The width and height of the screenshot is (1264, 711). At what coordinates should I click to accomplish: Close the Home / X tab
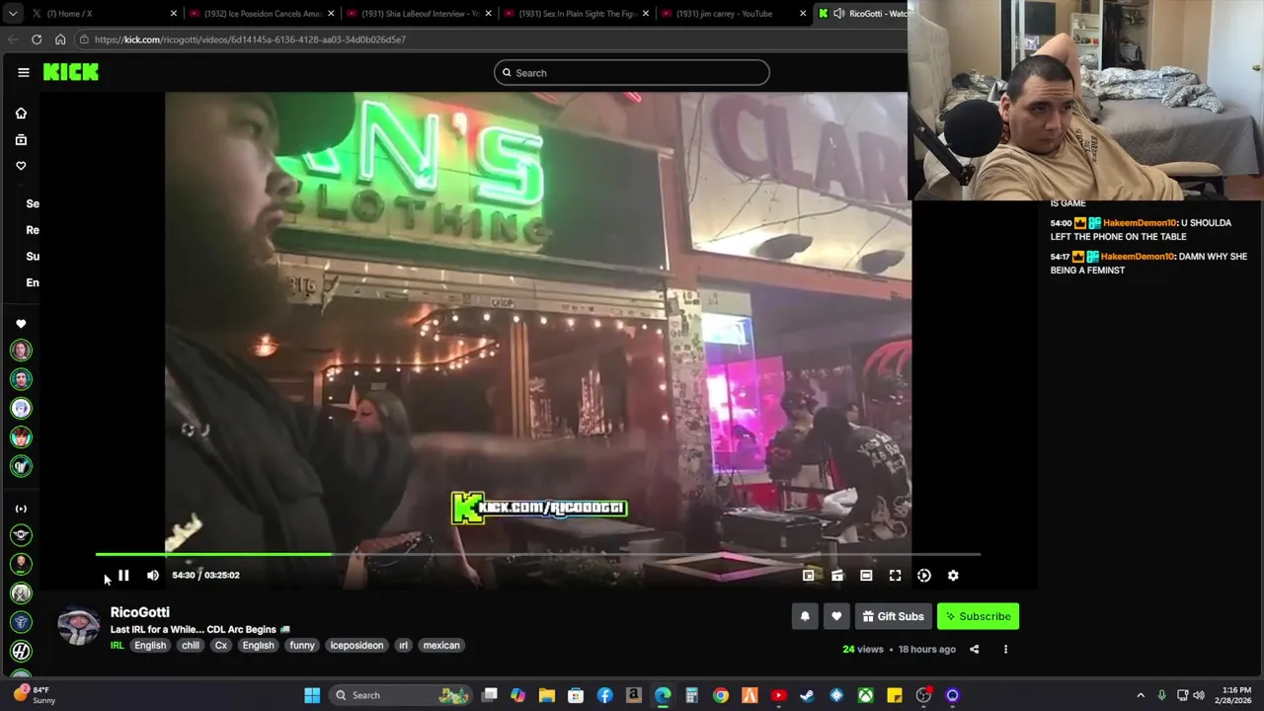pos(174,14)
